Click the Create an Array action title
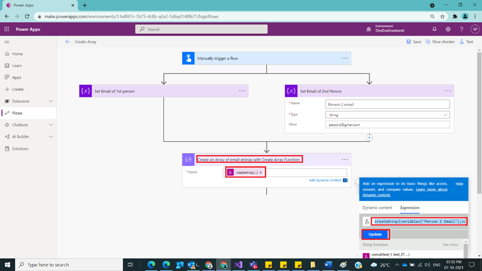 click(248, 159)
